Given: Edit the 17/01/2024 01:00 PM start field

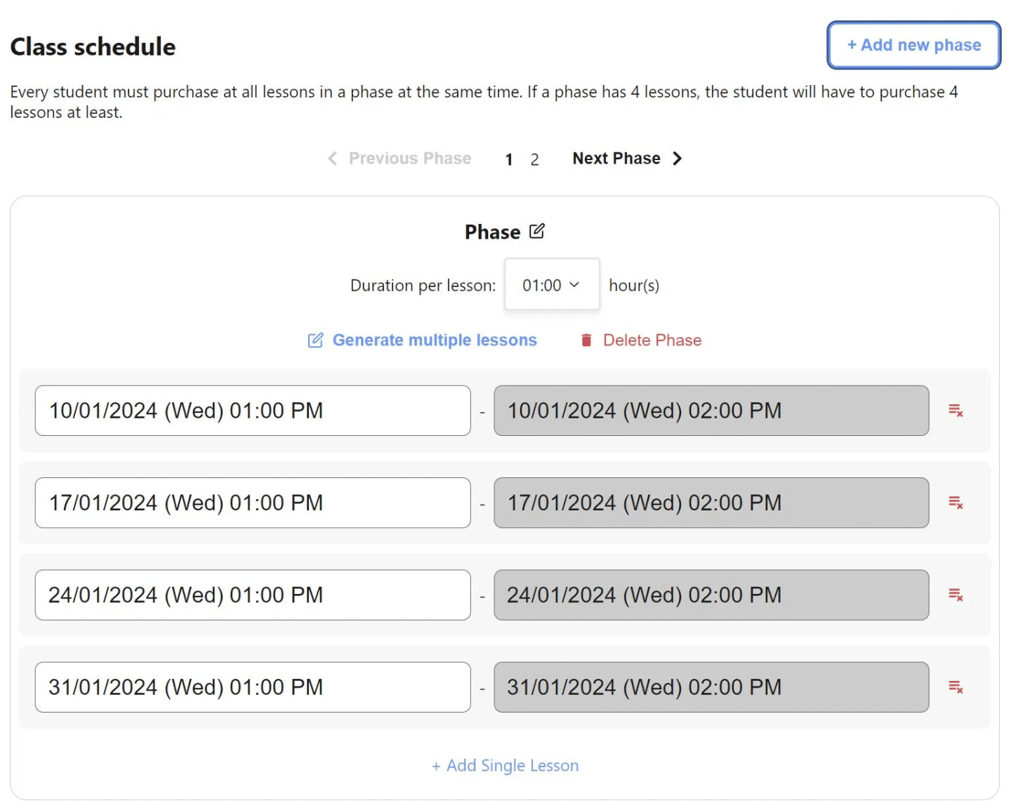Looking at the screenshot, I should [x=253, y=503].
